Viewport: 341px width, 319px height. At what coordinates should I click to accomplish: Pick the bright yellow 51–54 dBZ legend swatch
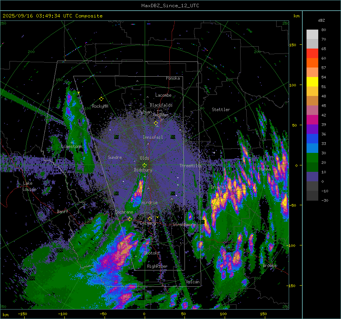(x=312, y=82)
